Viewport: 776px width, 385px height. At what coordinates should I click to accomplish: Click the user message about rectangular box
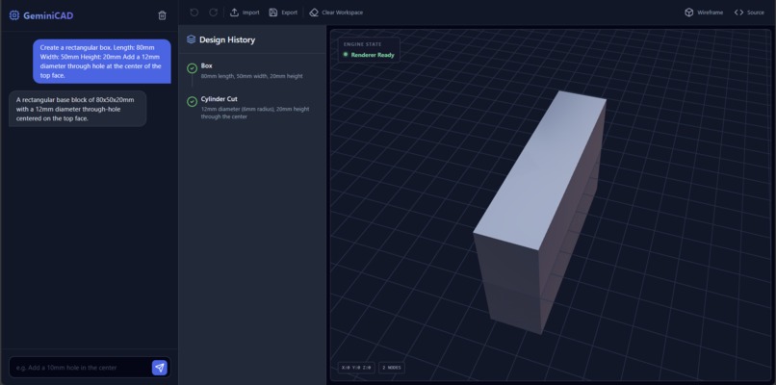[102, 62]
